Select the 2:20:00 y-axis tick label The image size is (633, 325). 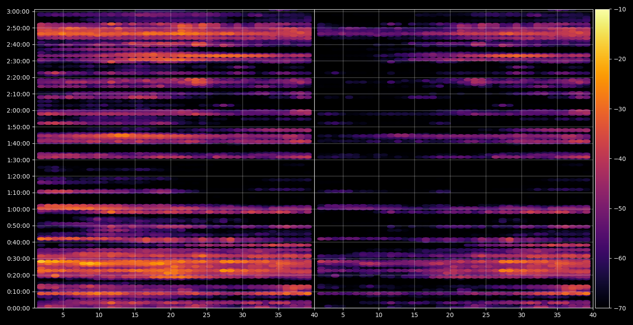click(18, 77)
